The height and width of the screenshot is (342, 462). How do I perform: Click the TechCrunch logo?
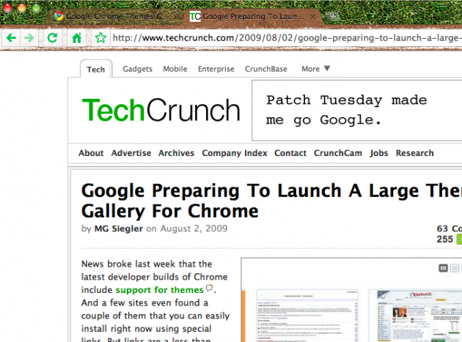click(161, 111)
